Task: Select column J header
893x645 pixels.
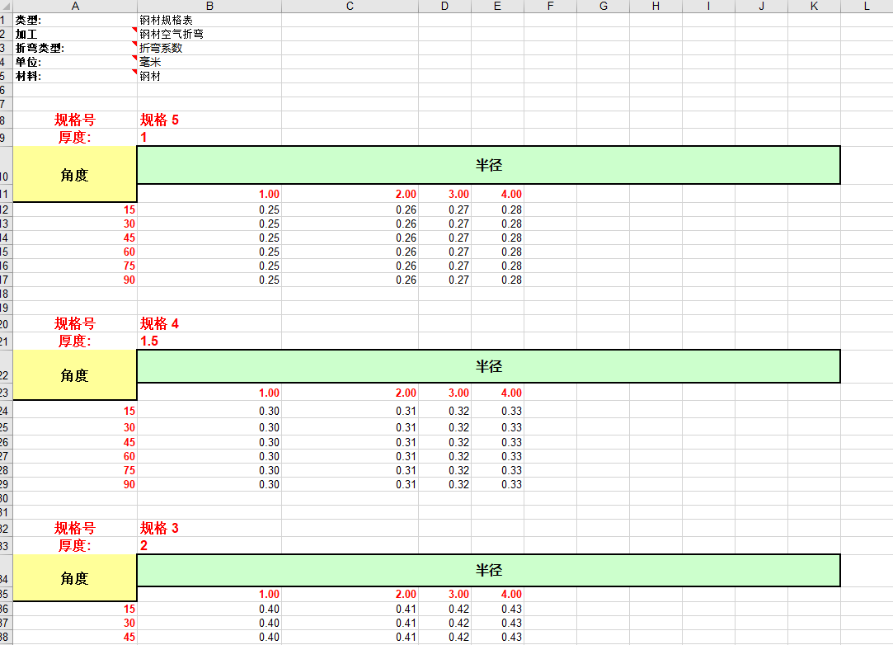Action: coord(761,7)
